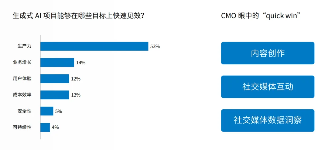The image size is (328, 150).
Task: Select the 社交媒体互动 button
Action: point(268,87)
